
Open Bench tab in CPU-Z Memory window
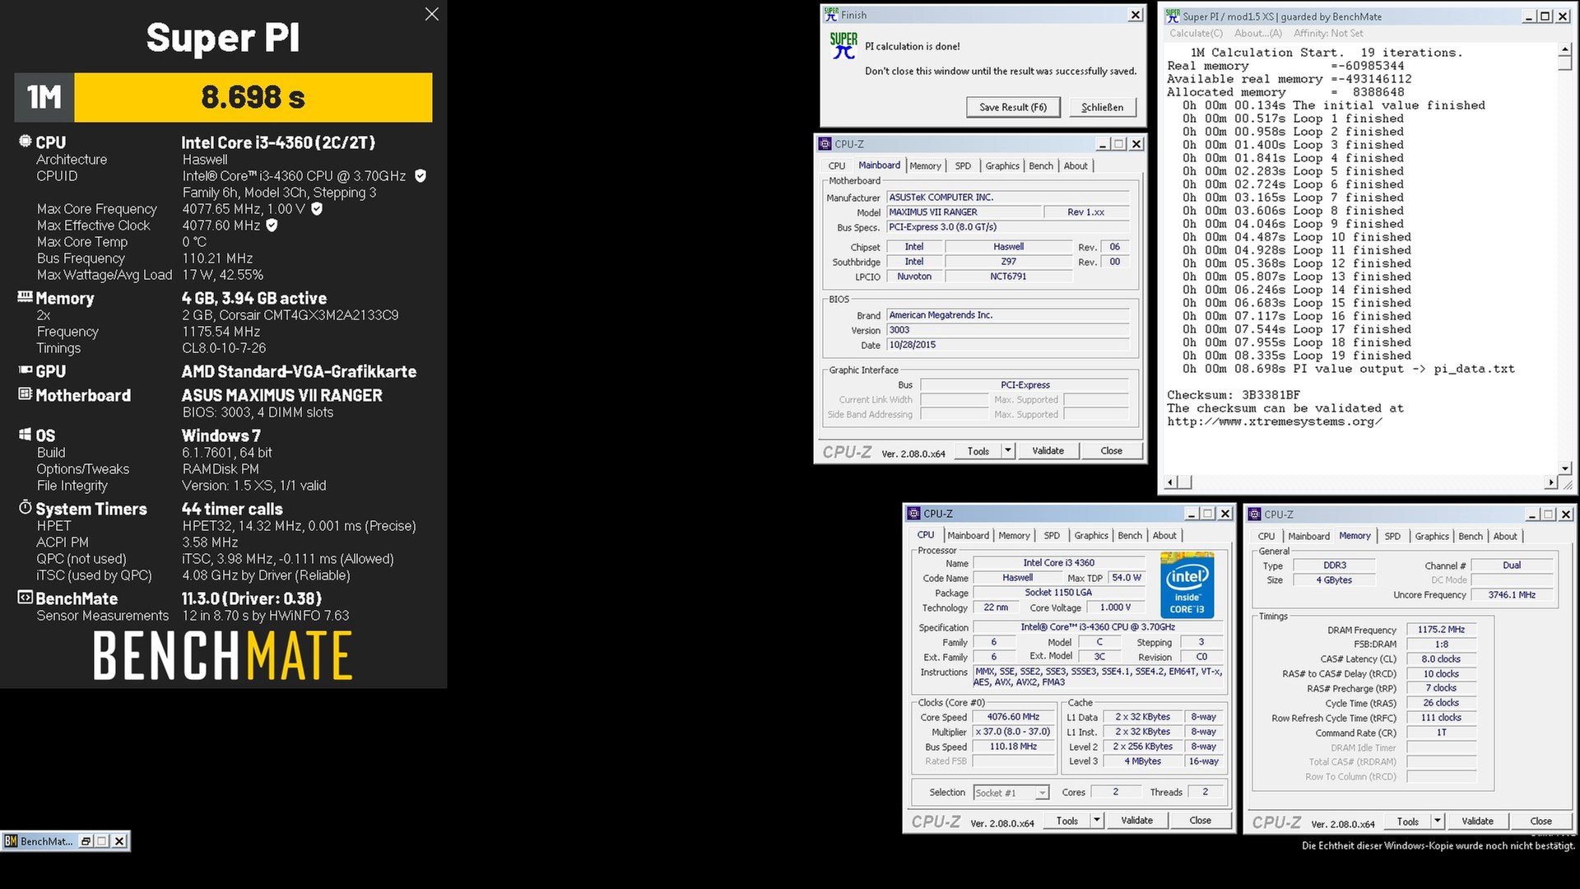[1470, 537]
